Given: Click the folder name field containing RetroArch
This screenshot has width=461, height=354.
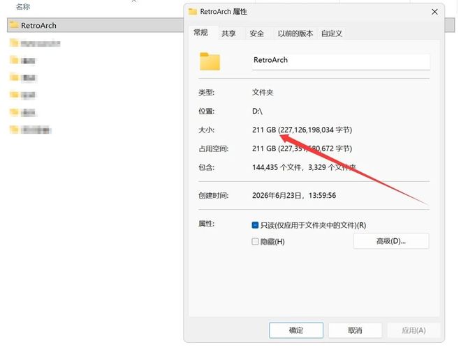Looking at the screenshot, I should (341, 61).
